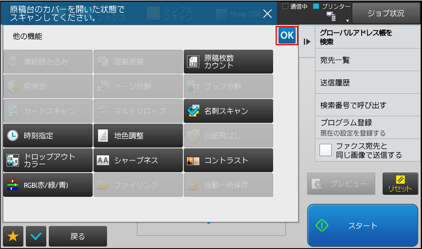Tap the blue checkmark icon button

click(36, 236)
